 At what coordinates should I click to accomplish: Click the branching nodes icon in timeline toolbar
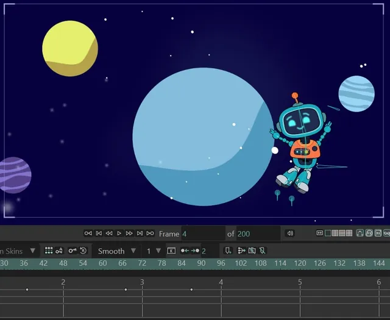[x=241, y=251]
